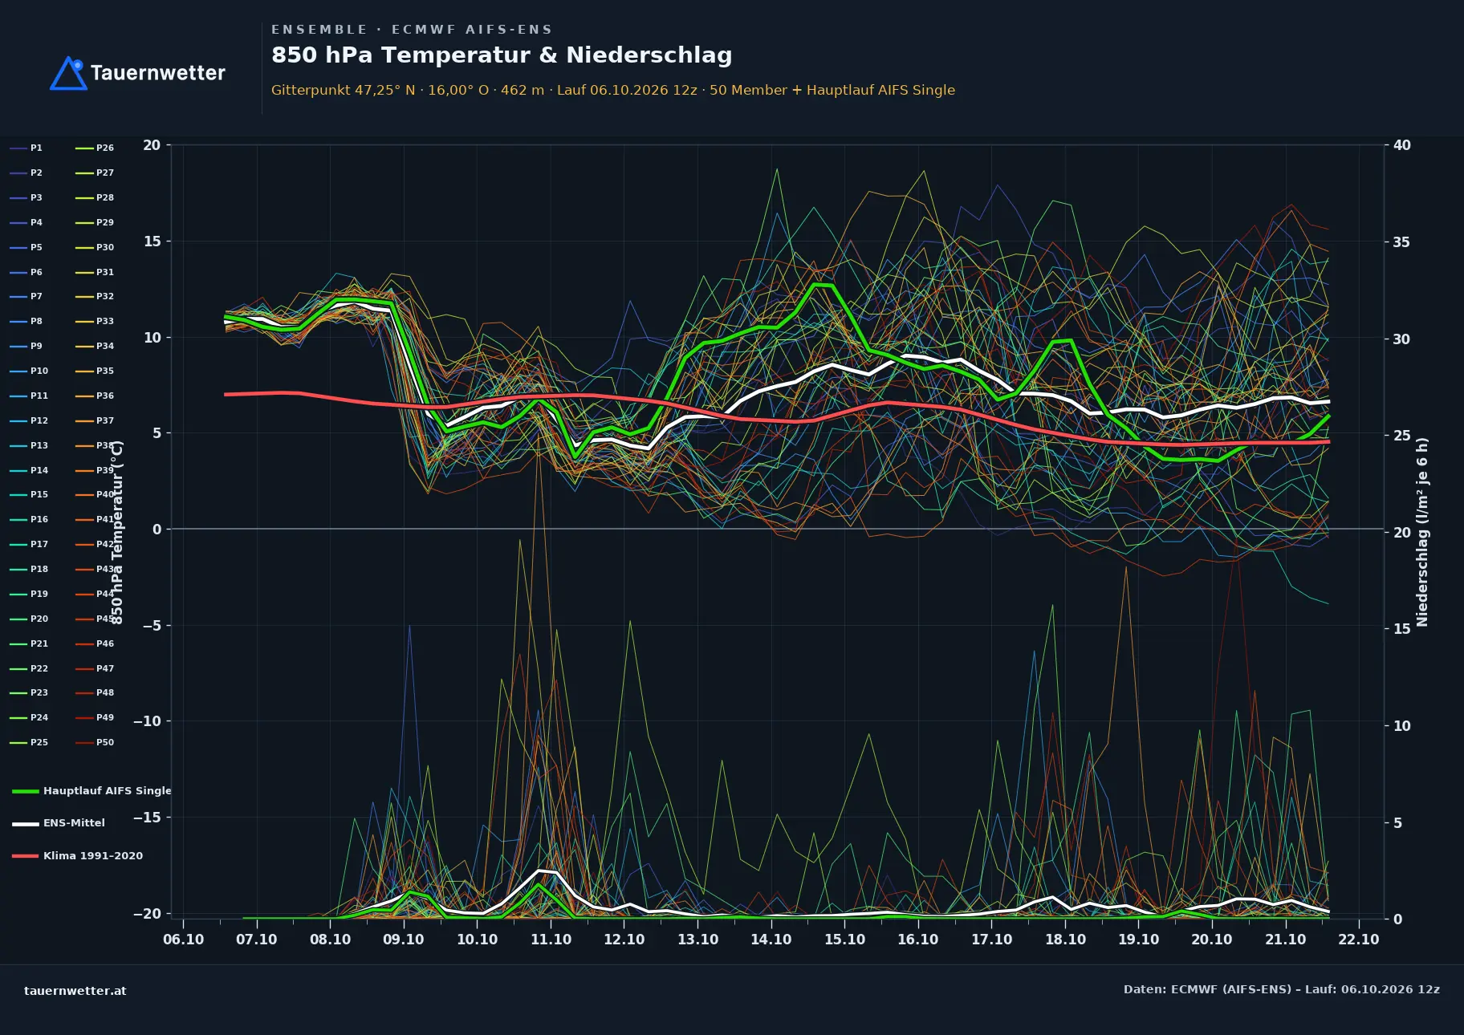
Task: Select legend entry P1
Action: [x=26, y=148]
